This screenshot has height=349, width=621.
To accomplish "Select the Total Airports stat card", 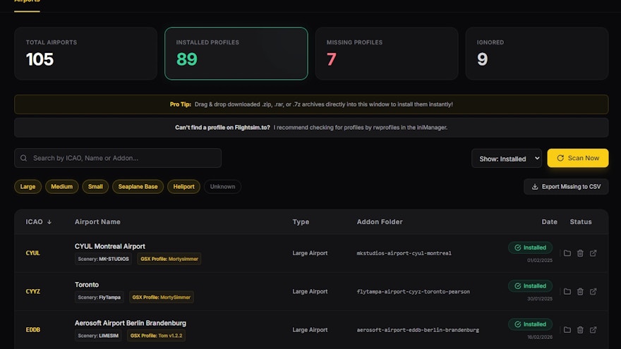I will tap(85, 54).
